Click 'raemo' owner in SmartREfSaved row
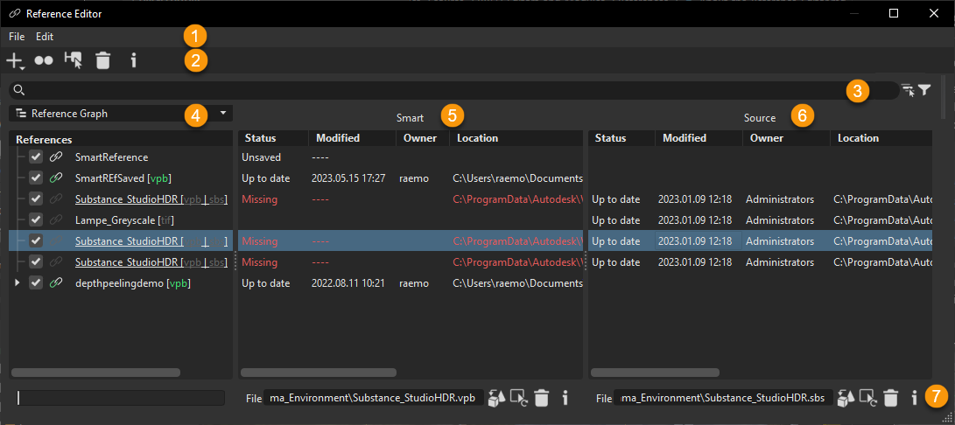This screenshot has height=425, width=955. tap(414, 178)
